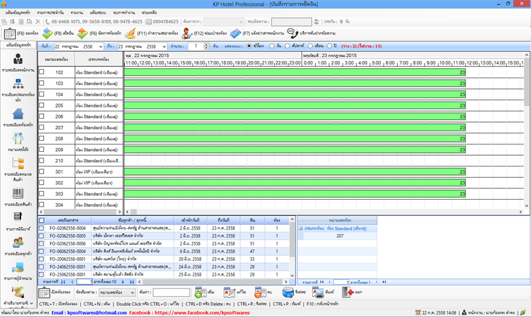Select the green booking bar for room 102
The height and width of the screenshot is (317, 531).
point(295,72)
